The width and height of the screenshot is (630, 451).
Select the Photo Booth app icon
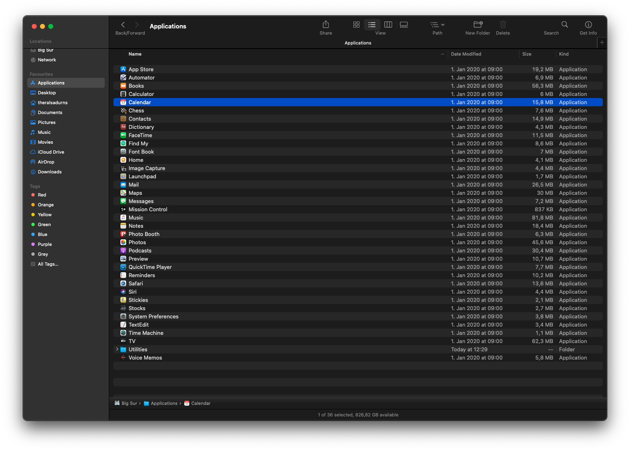(123, 234)
